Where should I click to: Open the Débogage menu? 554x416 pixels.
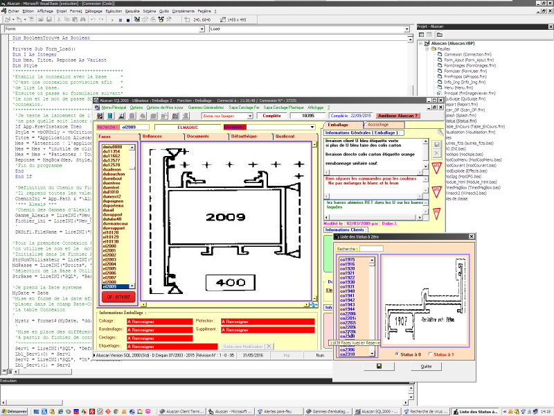pyautogui.click(x=93, y=11)
